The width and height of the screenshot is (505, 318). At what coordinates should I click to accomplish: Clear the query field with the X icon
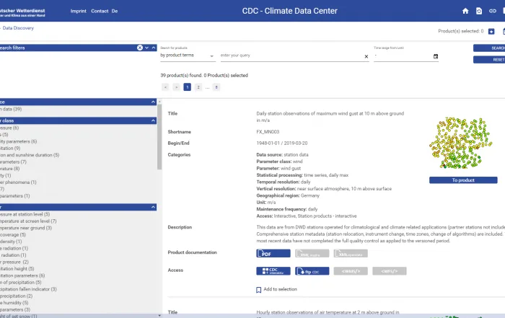coord(366,56)
